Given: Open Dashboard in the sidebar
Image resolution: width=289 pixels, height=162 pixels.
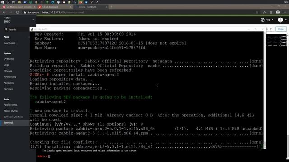Looking at the screenshot, I should [x=9, y=43].
